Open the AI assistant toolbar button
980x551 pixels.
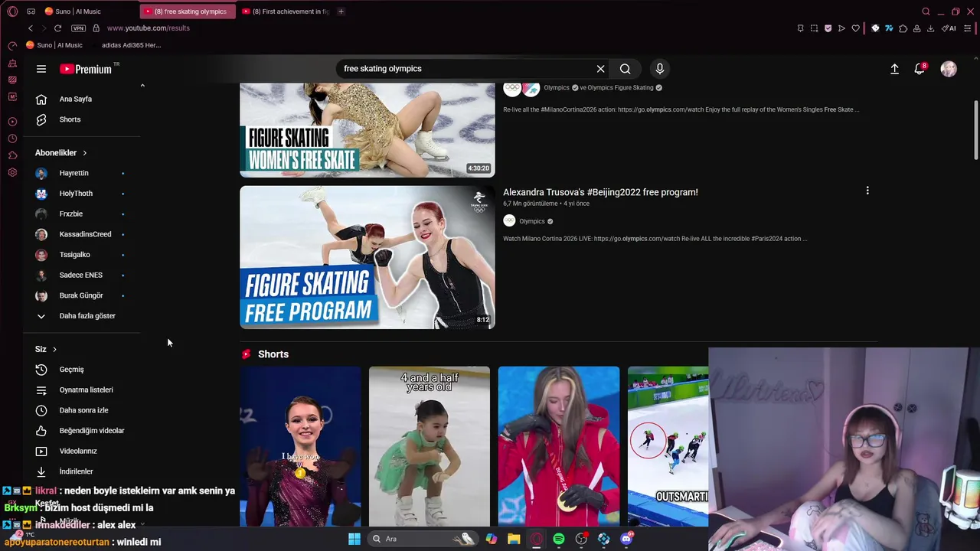949,28
